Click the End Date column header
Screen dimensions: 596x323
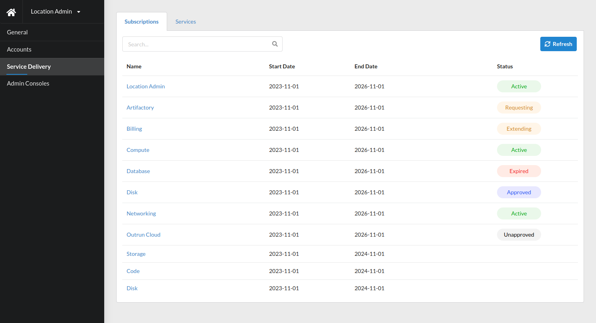click(366, 66)
